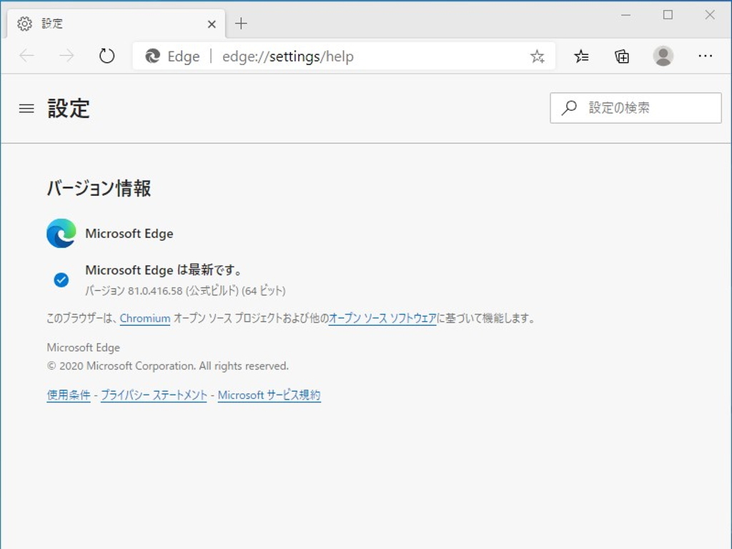Click the Microsoft Edge logo on version page
The image size is (732, 549).
(61, 233)
